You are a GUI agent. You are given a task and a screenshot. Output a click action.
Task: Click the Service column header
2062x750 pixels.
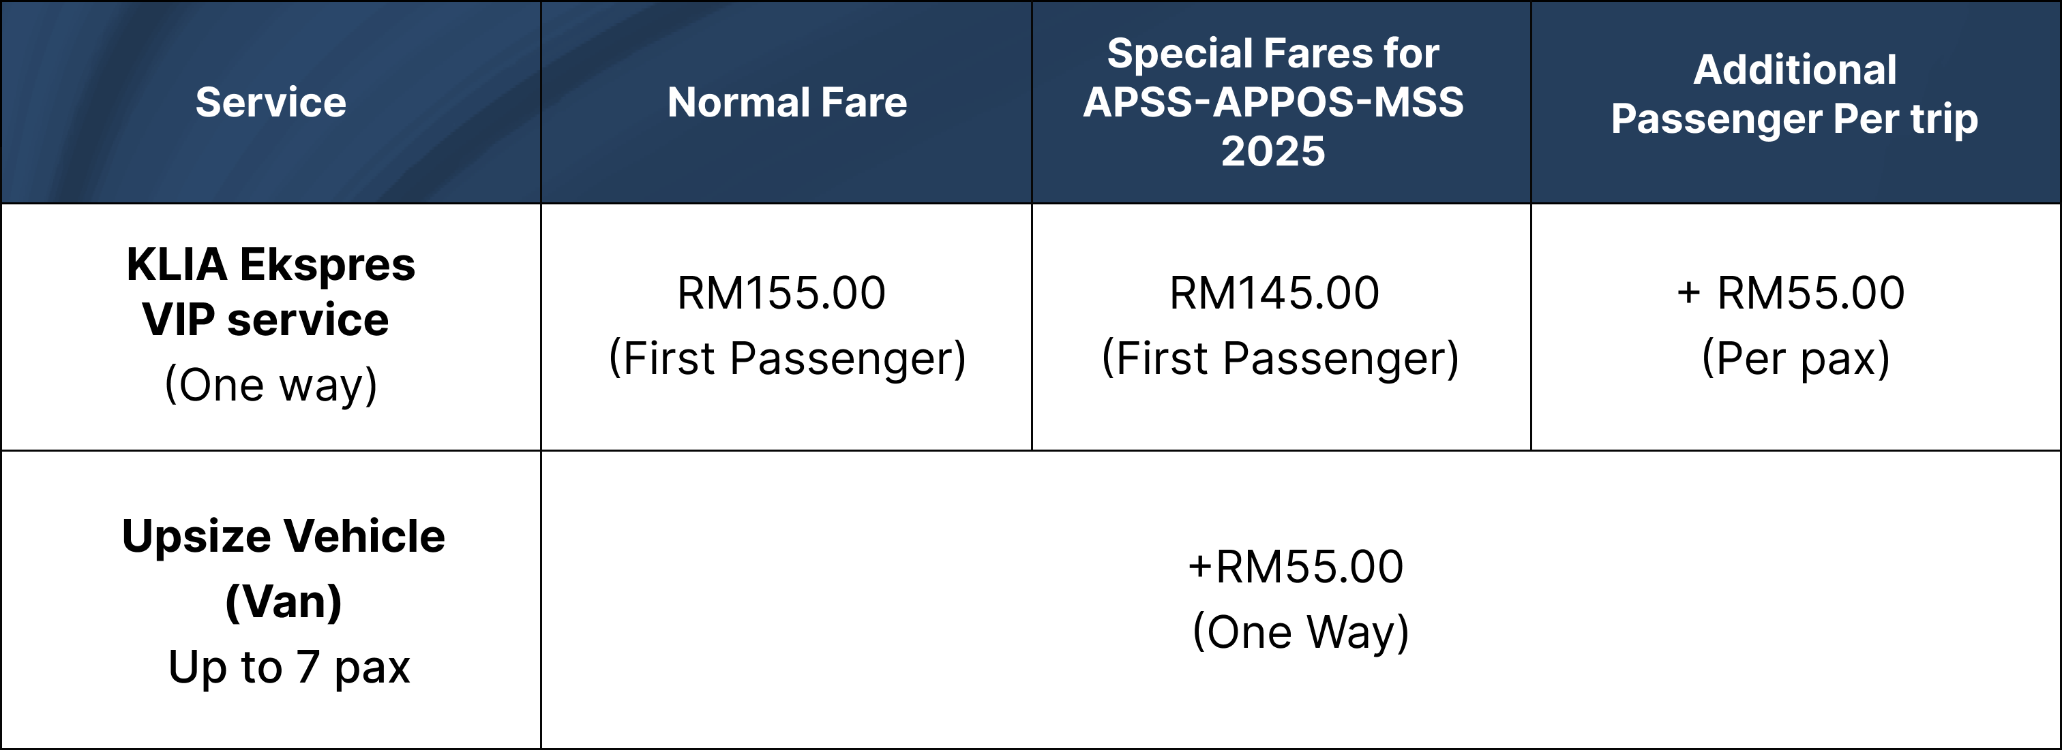click(271, 102)
